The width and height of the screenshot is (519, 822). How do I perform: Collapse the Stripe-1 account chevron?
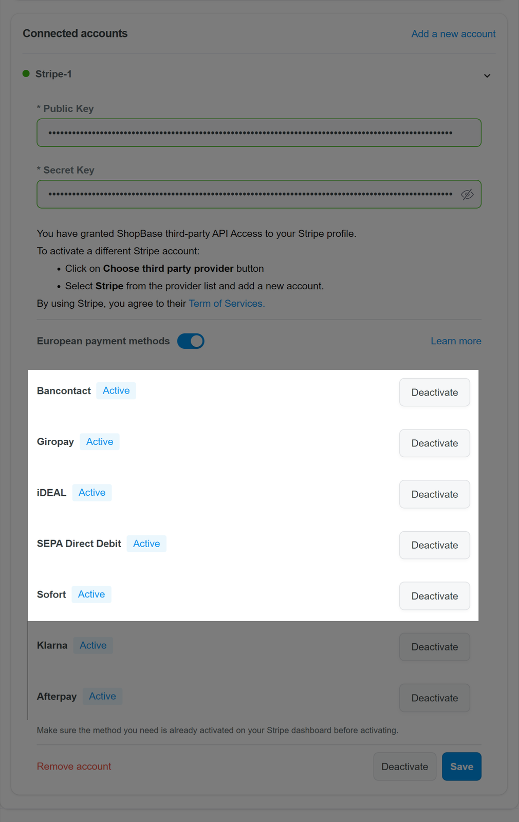click(x=487, y=76)
